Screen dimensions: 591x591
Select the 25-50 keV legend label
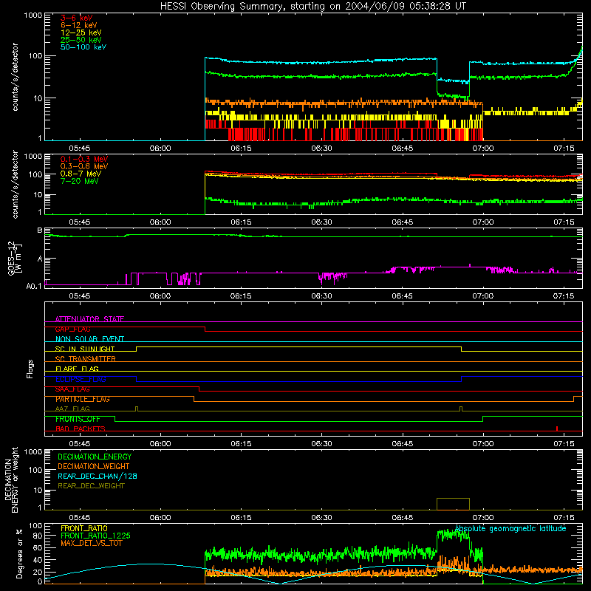point(81,40)
